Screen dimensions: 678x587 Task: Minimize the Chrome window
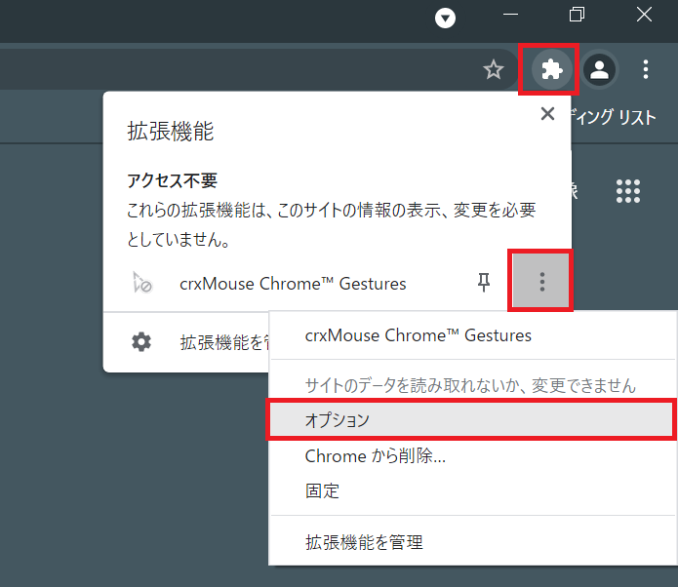pos(510,15)
